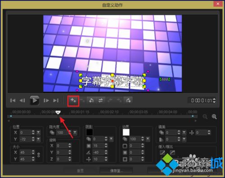Click the timecode field showing 0:00:01:07
Image resolution: width=225 pixels, height=178 pixels.
pos(201,100)
